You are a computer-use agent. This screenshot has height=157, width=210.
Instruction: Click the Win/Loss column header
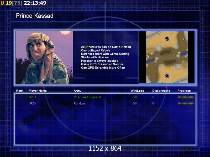point(137,91)
